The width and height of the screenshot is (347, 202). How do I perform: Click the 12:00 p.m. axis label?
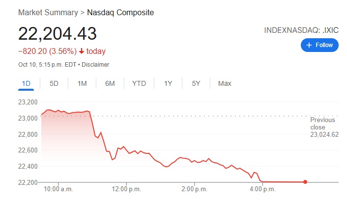[126, 189]
